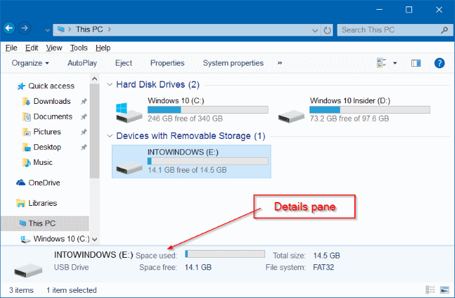Switch to large icons view via status bar
Image resolution: width=455 pixels, height=298 pixels.
445,290
